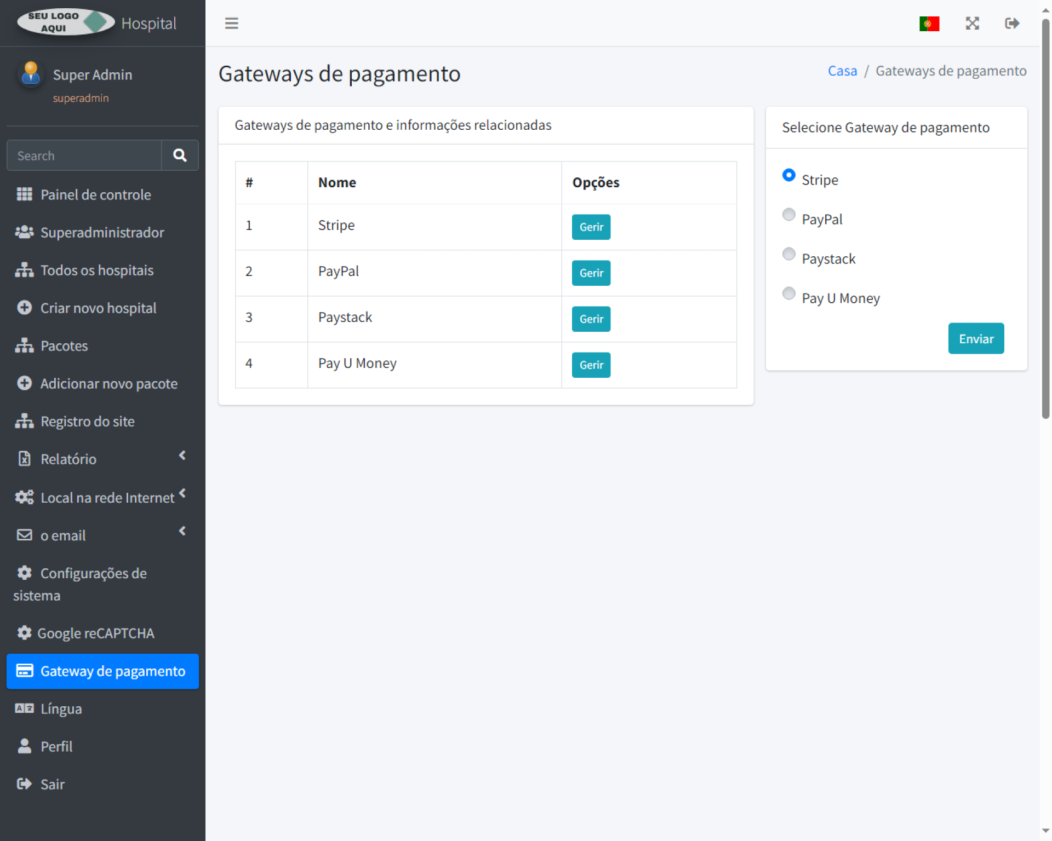Click the hamburger menu icon

[231, 23]
